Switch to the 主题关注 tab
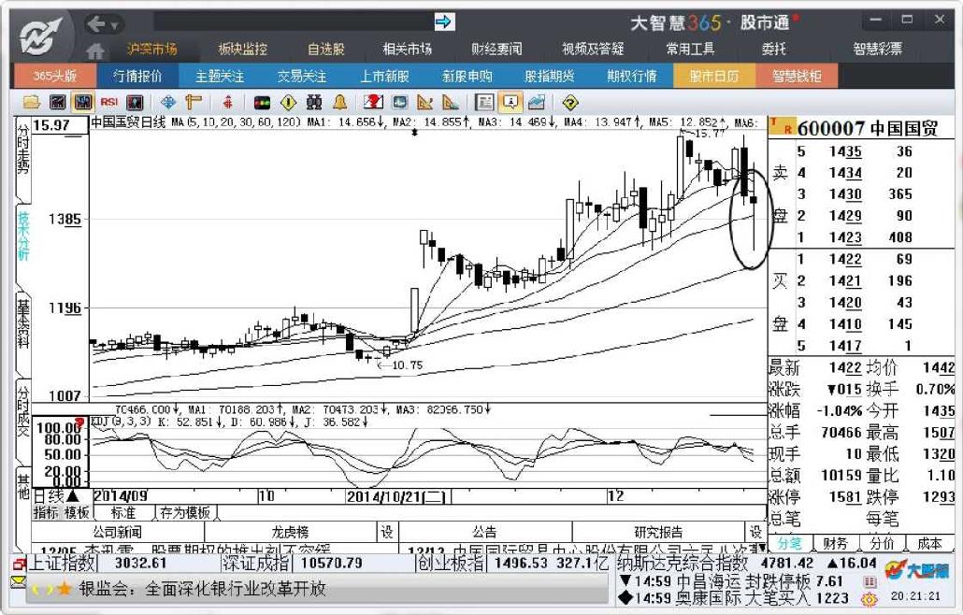This screenshot has height=615, width=963. coord(220,76)
